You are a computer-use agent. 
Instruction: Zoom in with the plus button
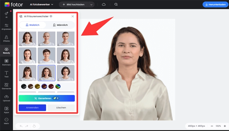225,126
